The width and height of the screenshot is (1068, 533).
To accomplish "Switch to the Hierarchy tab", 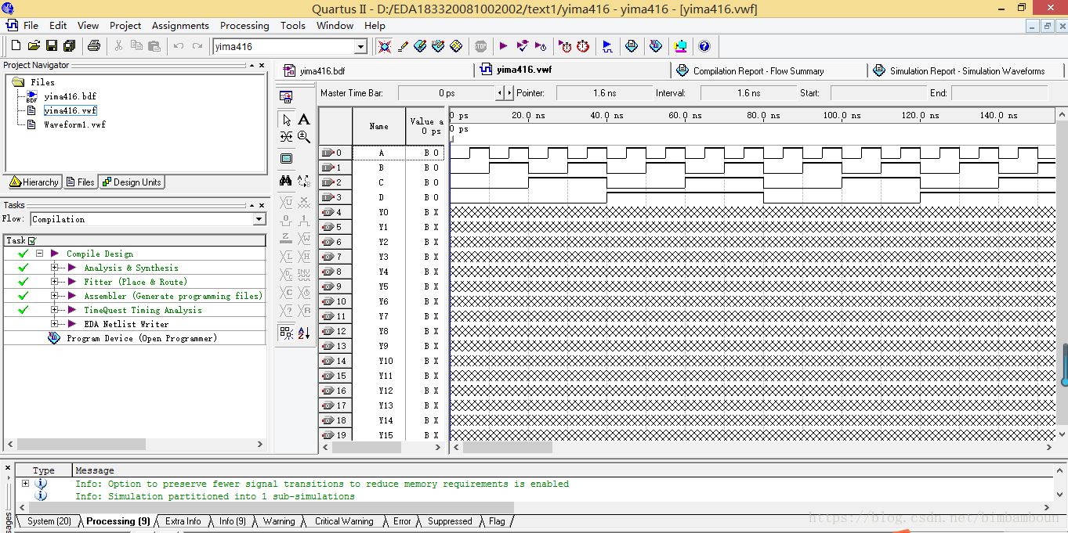I will coord(34,182).
